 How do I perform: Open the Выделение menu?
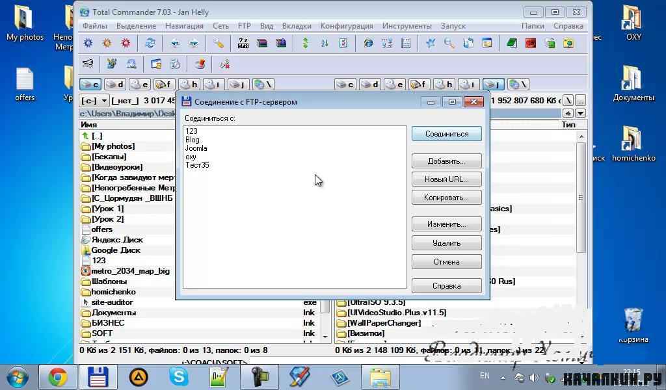pos(137,26)
